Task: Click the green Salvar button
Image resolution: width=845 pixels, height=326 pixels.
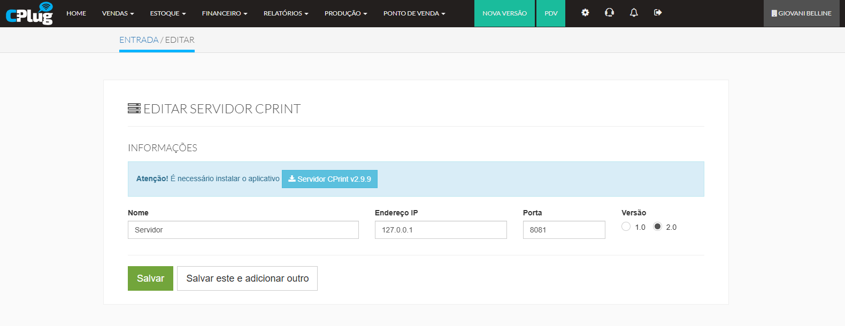Action: (150, 278)
